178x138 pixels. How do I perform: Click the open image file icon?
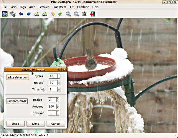(13, 14)
